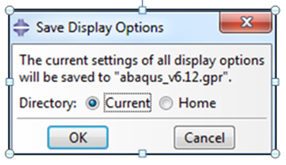Viewport: 286px width, 165px height.
Task: Select the Current directory radio button
Action: pos(92,103)
